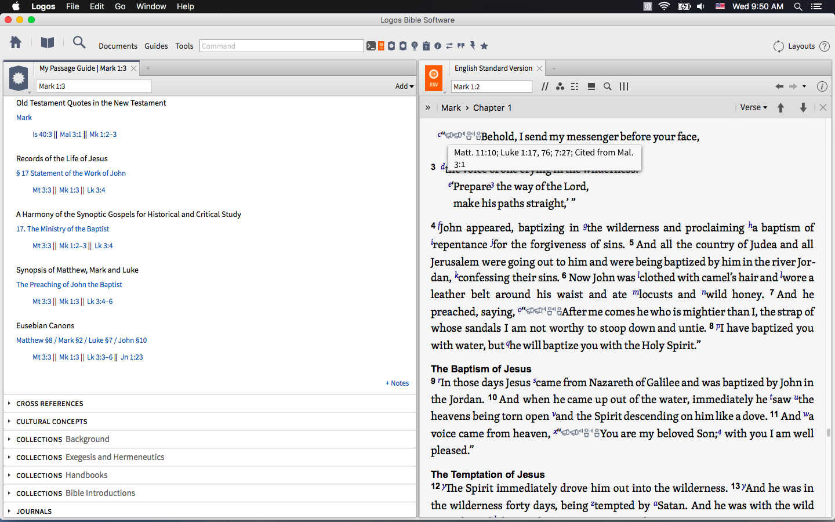Open the Tools menu
Image resolution: width=835 pixels, height=522 pixels.
184,46
